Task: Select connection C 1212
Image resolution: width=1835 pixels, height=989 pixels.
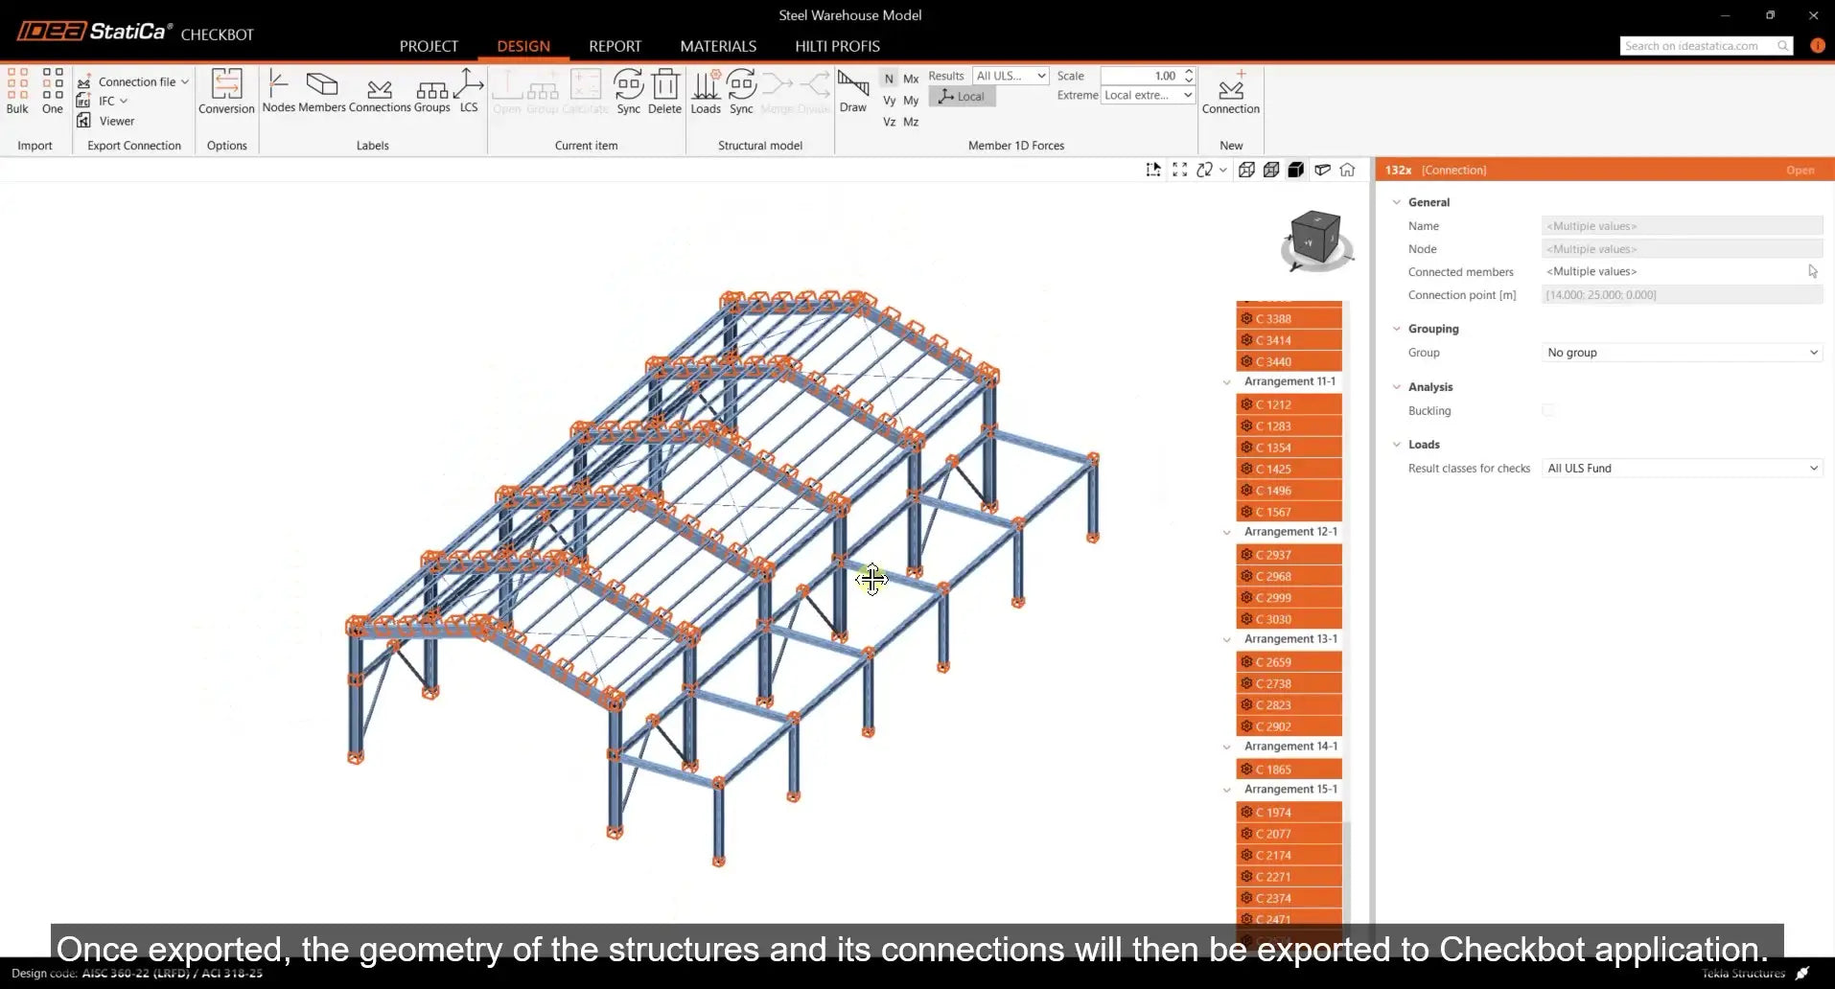Action: [1289, 404]
